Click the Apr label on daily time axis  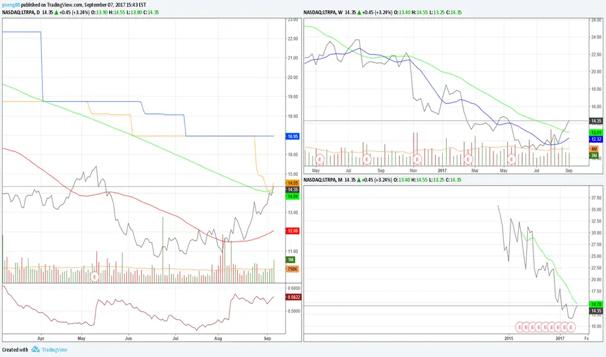(40, 338)
